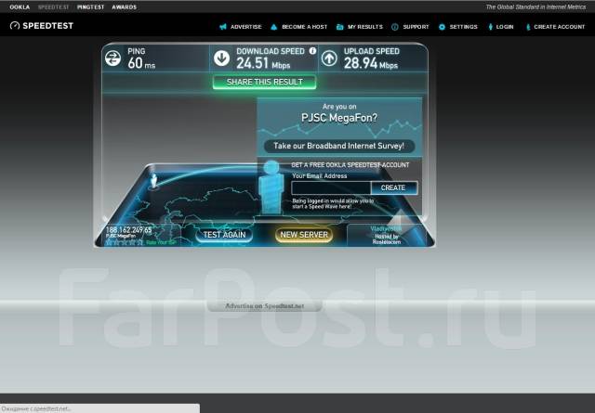This screenshot has height=413, width=595.
Task: Click the ping swap-arrows icon
Action: coord(113,58)
